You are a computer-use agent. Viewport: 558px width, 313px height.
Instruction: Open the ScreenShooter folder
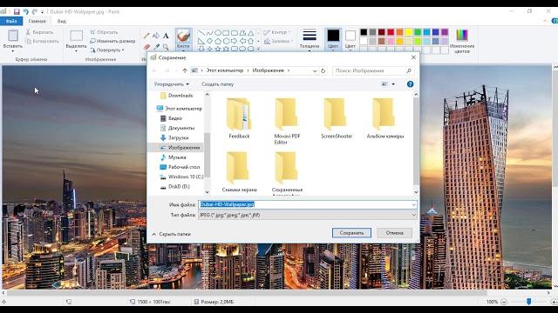[337, 119]
